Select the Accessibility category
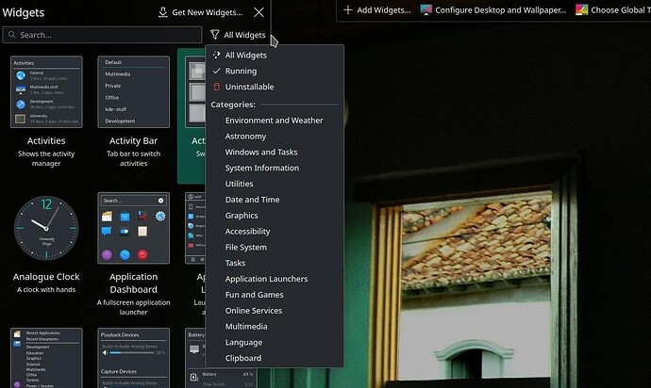 [x=274, y=232]
